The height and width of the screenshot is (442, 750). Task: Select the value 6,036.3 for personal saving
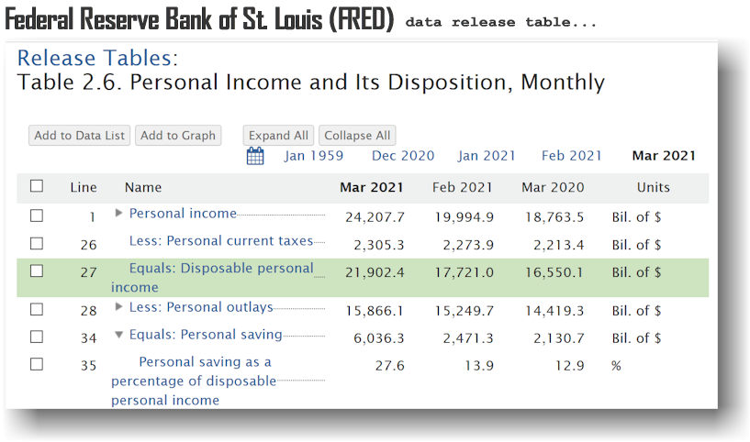click(379, 338)
